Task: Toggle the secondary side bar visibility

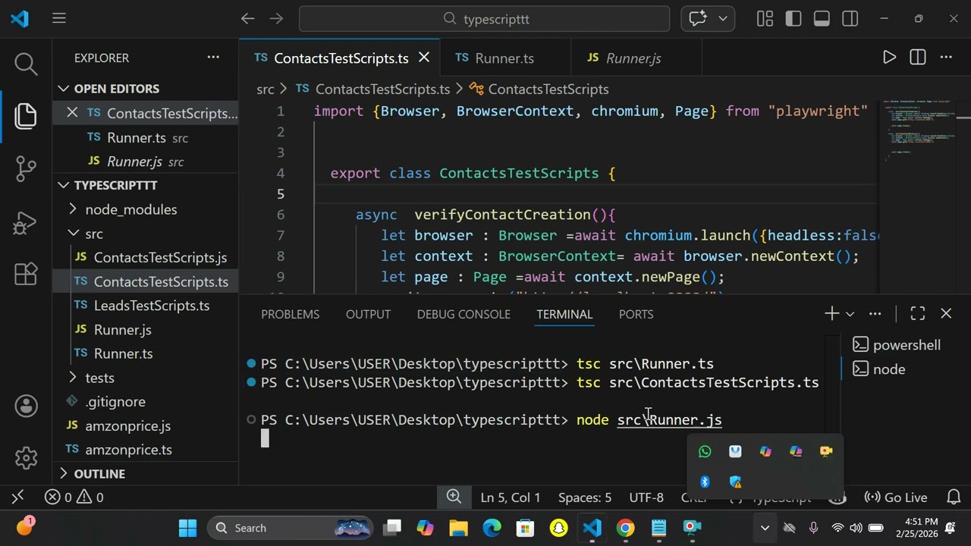Action: click(850, 19)
